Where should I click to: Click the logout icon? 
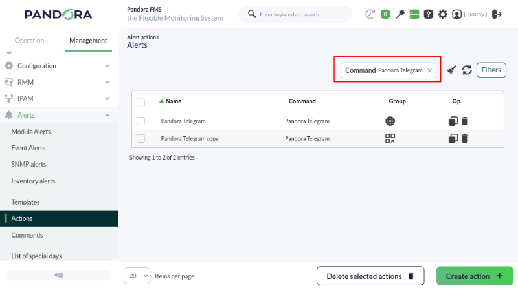point(497,14)
